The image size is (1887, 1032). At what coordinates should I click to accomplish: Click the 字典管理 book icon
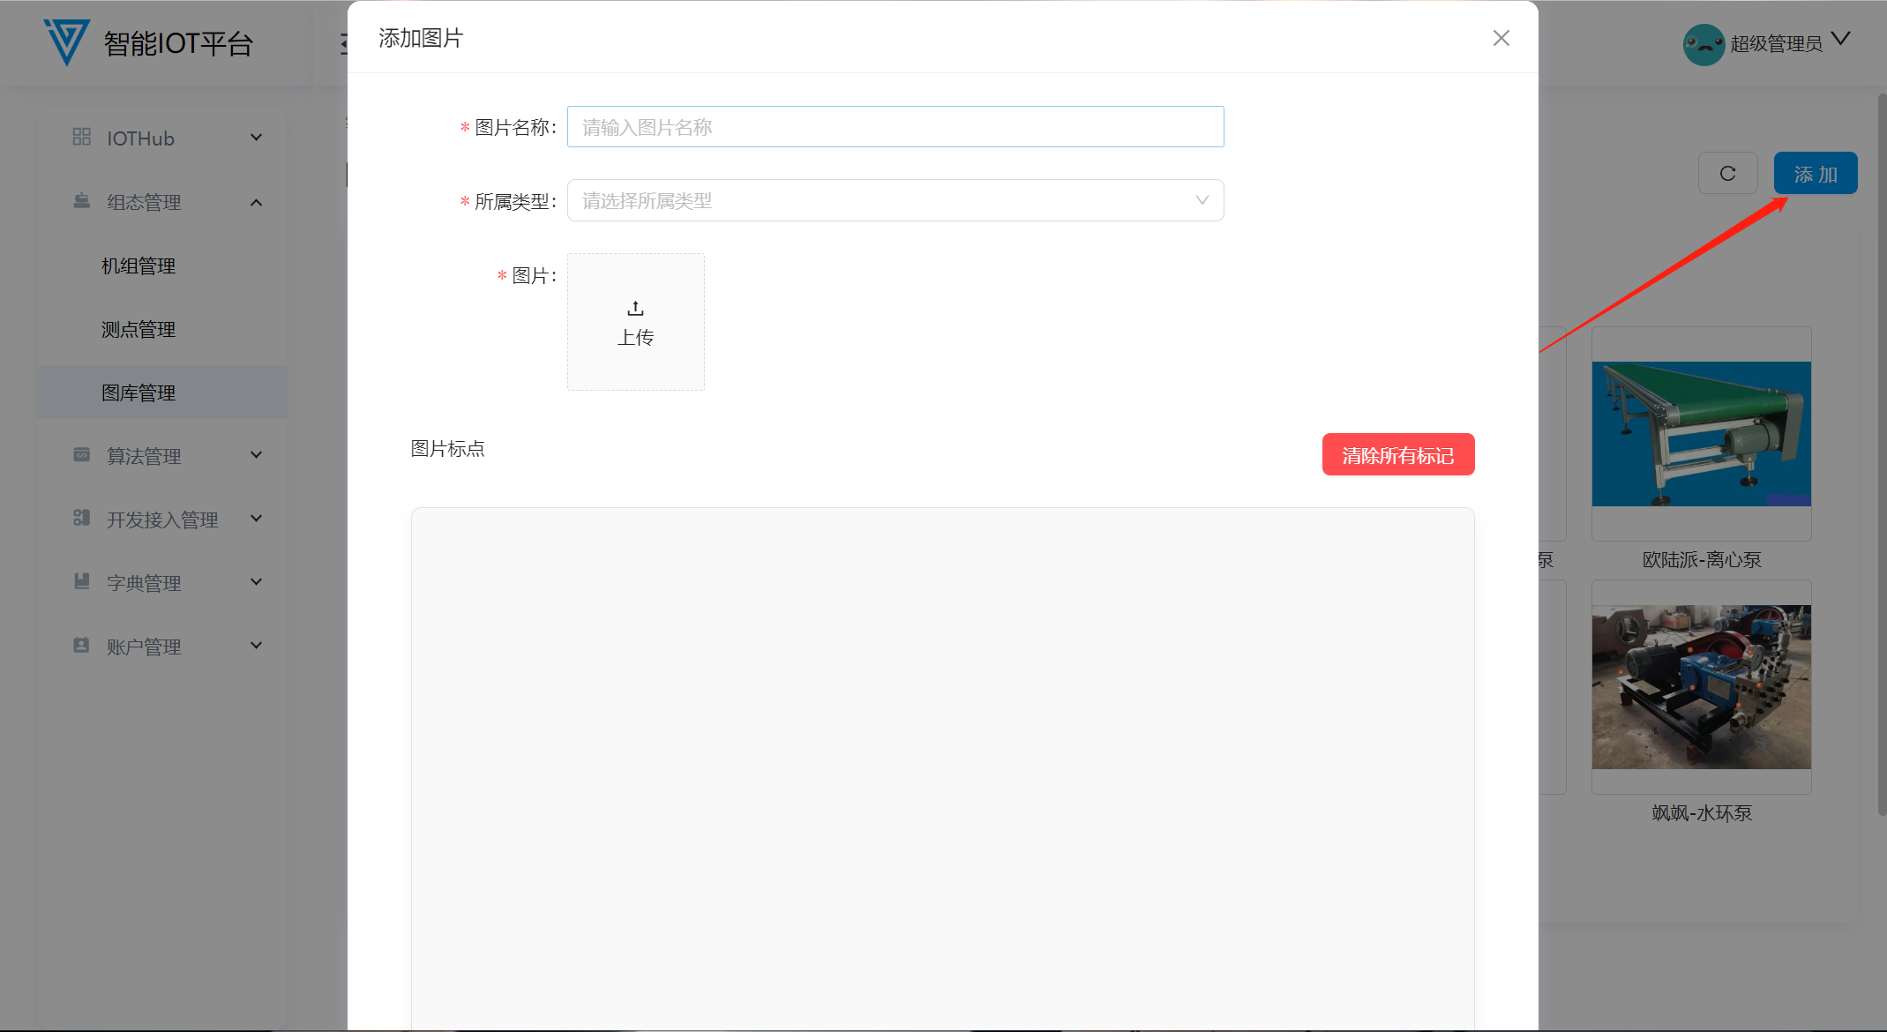pos(82,582)
